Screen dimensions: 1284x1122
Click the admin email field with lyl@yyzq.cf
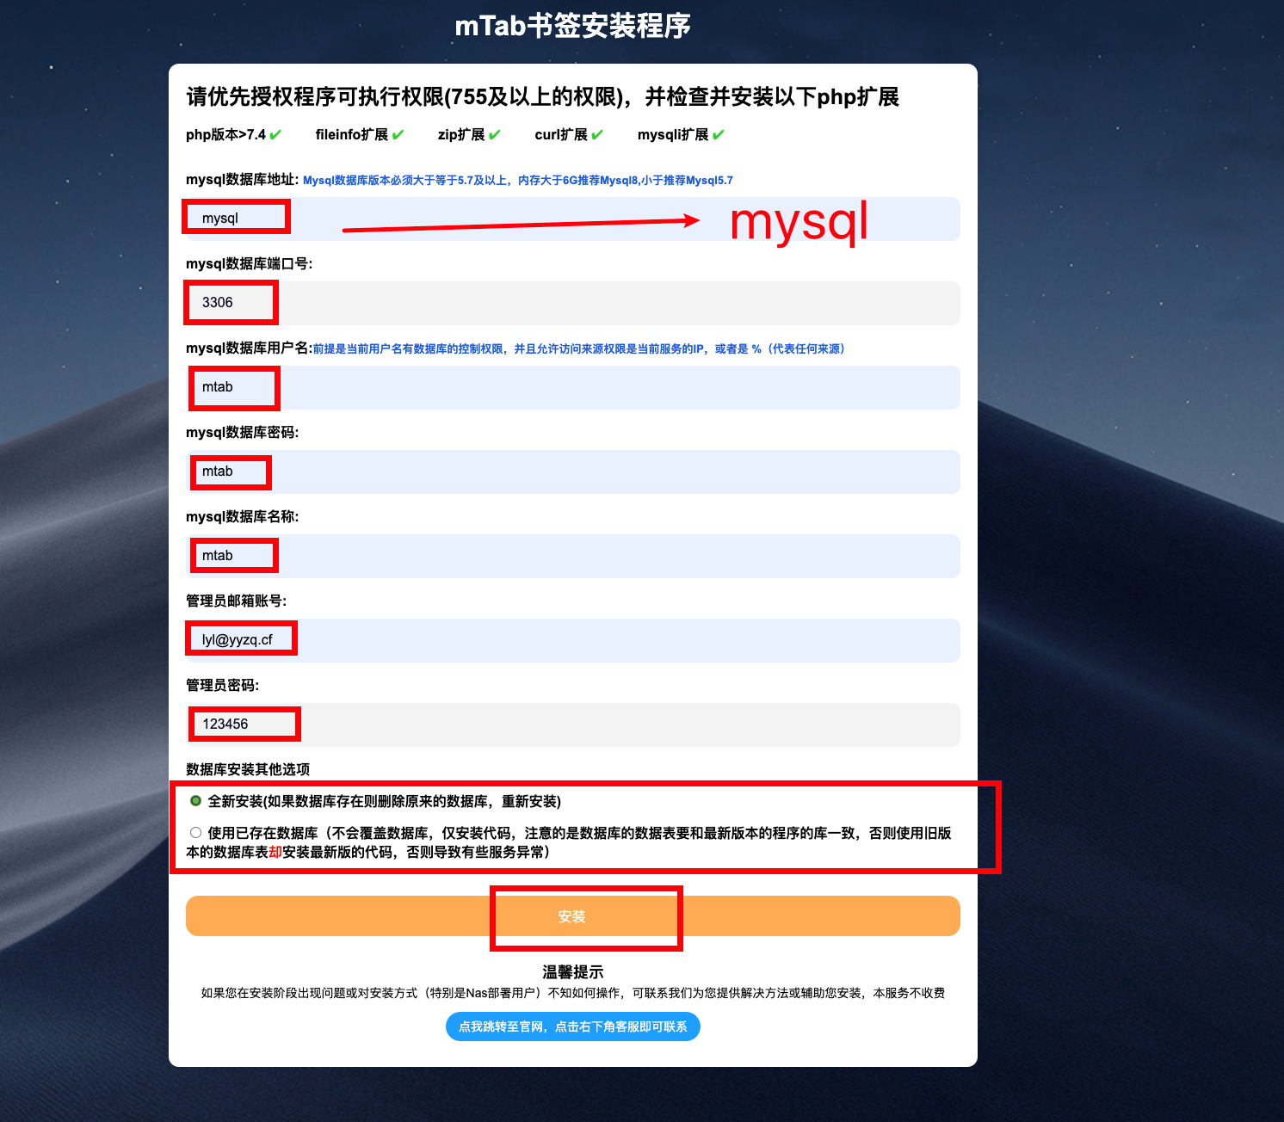(572, 640)
